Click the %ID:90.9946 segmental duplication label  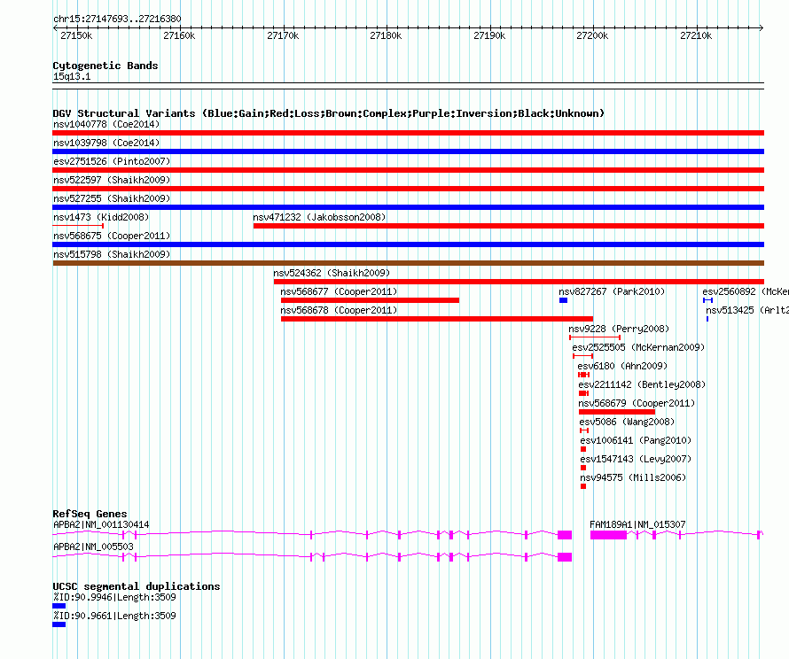click(114, 597)
